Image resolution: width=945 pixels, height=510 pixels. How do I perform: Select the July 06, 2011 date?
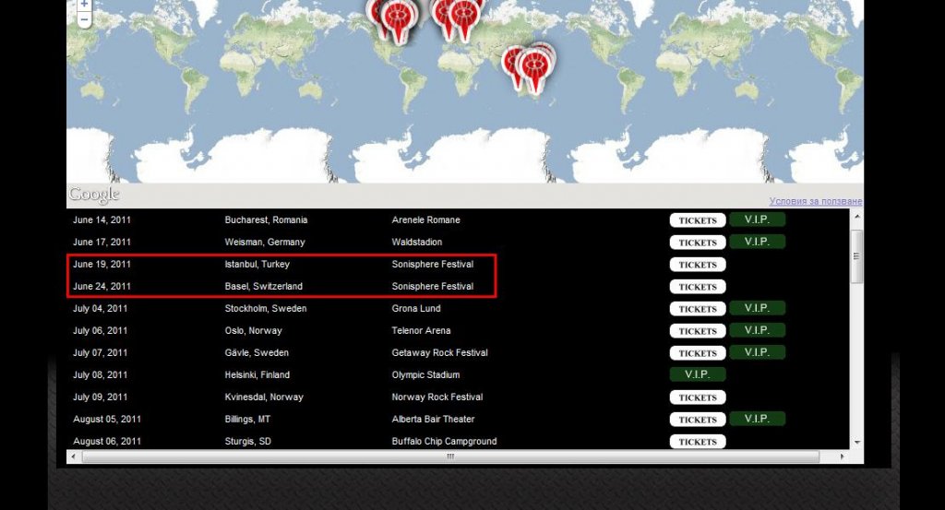pyautogui.click(x=100, y=330)
